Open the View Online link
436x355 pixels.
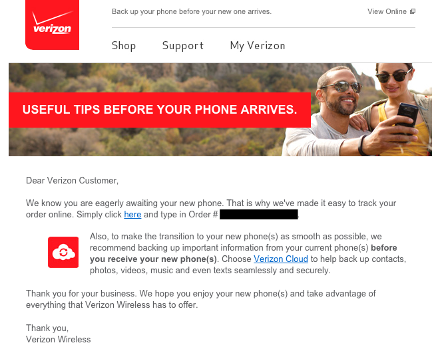387,11
